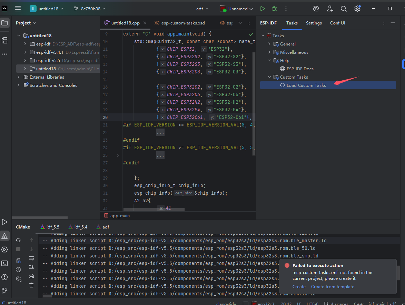Click the Reload CMake project icon
Viewport: 405px width, 305px height.
point(19,240)
